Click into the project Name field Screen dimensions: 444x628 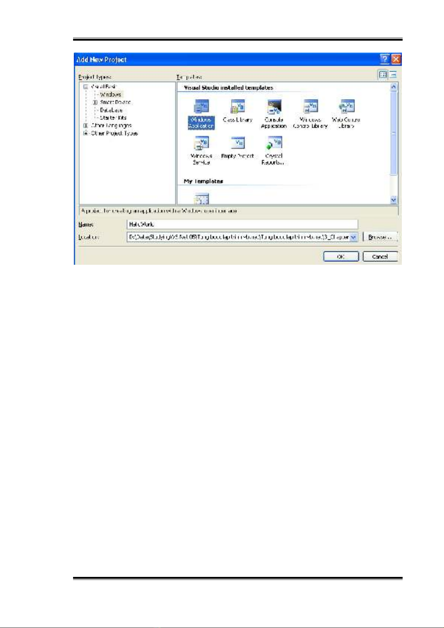tap(242, 224)
